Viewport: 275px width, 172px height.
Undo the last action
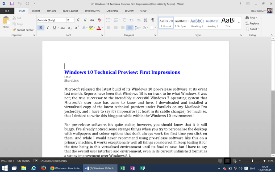tap(20, 4)
